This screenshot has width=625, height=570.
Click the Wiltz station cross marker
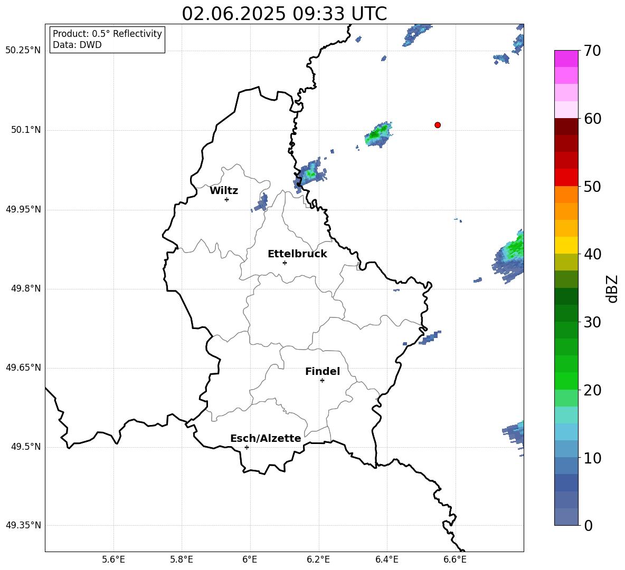point(226,199)
